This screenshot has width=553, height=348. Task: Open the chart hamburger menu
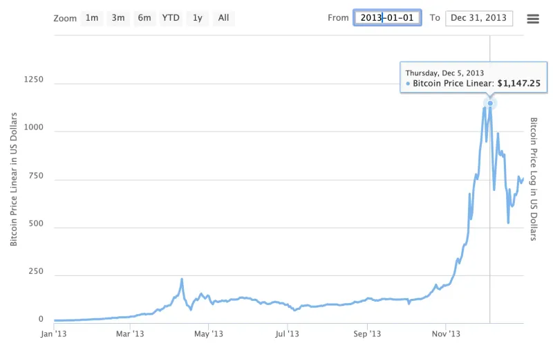point(533,19)
